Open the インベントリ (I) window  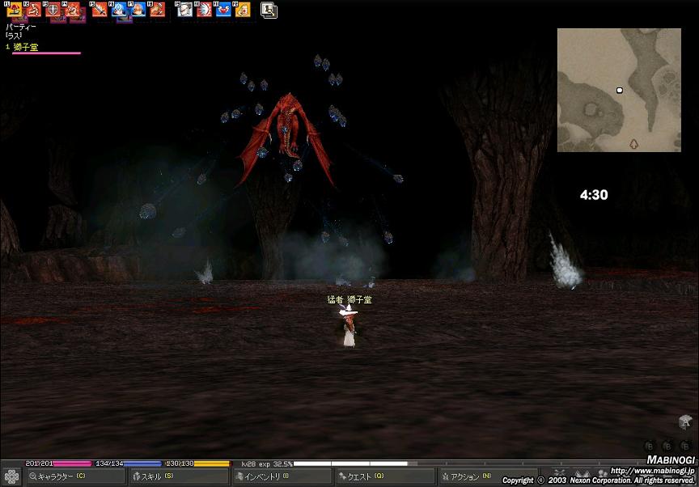point(282,476)
